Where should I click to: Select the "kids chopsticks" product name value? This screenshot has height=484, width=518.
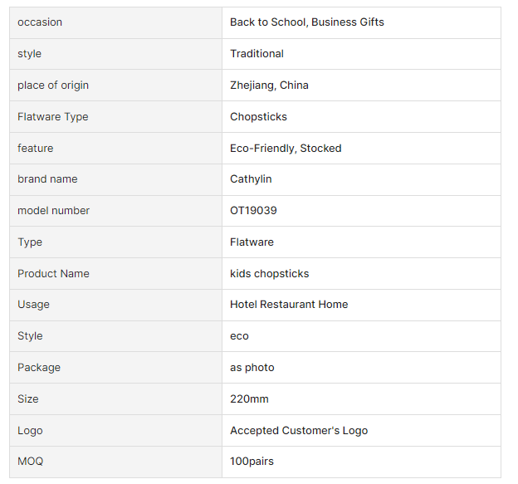(269, 274)
